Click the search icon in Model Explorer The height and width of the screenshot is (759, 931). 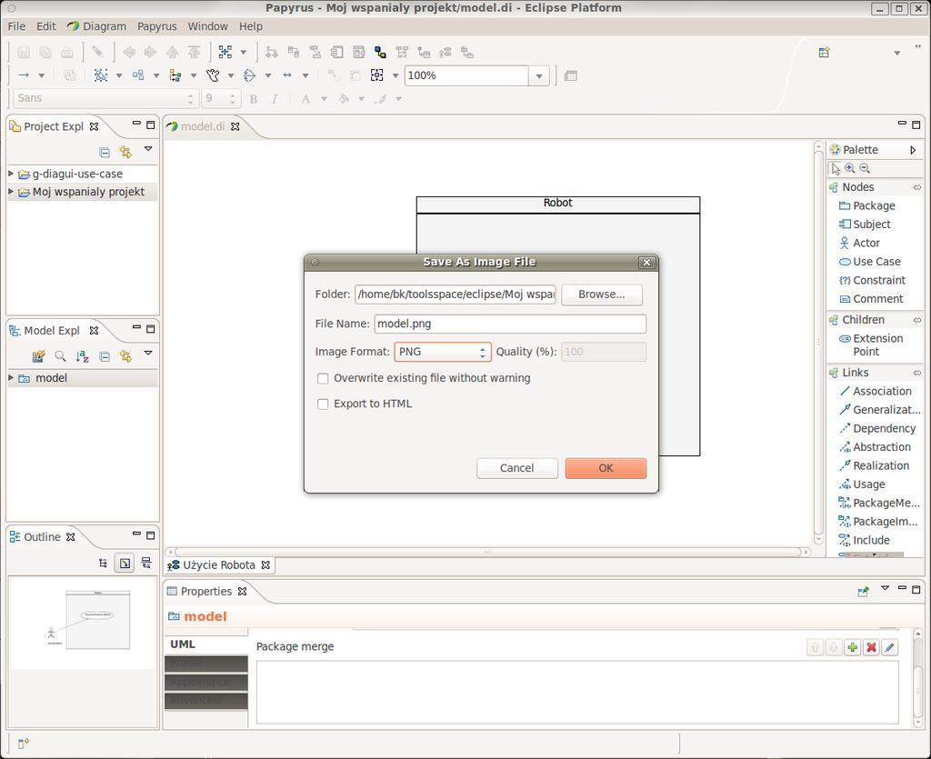[60, 356]
